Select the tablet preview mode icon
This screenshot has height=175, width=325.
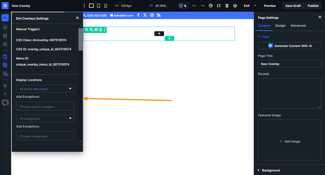[99, 5]
